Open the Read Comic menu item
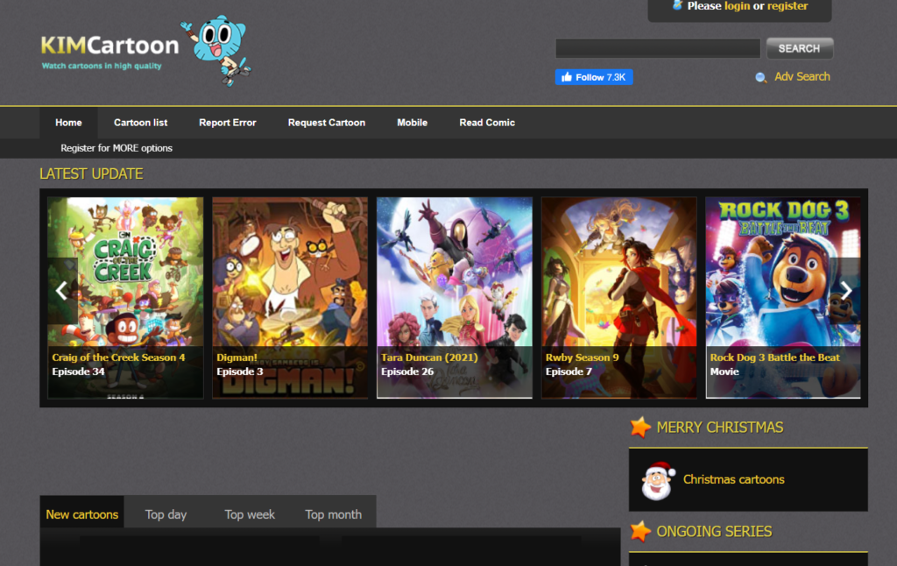Image resolution: width=897 pixels, height=566 pixels. click(487, 123)
